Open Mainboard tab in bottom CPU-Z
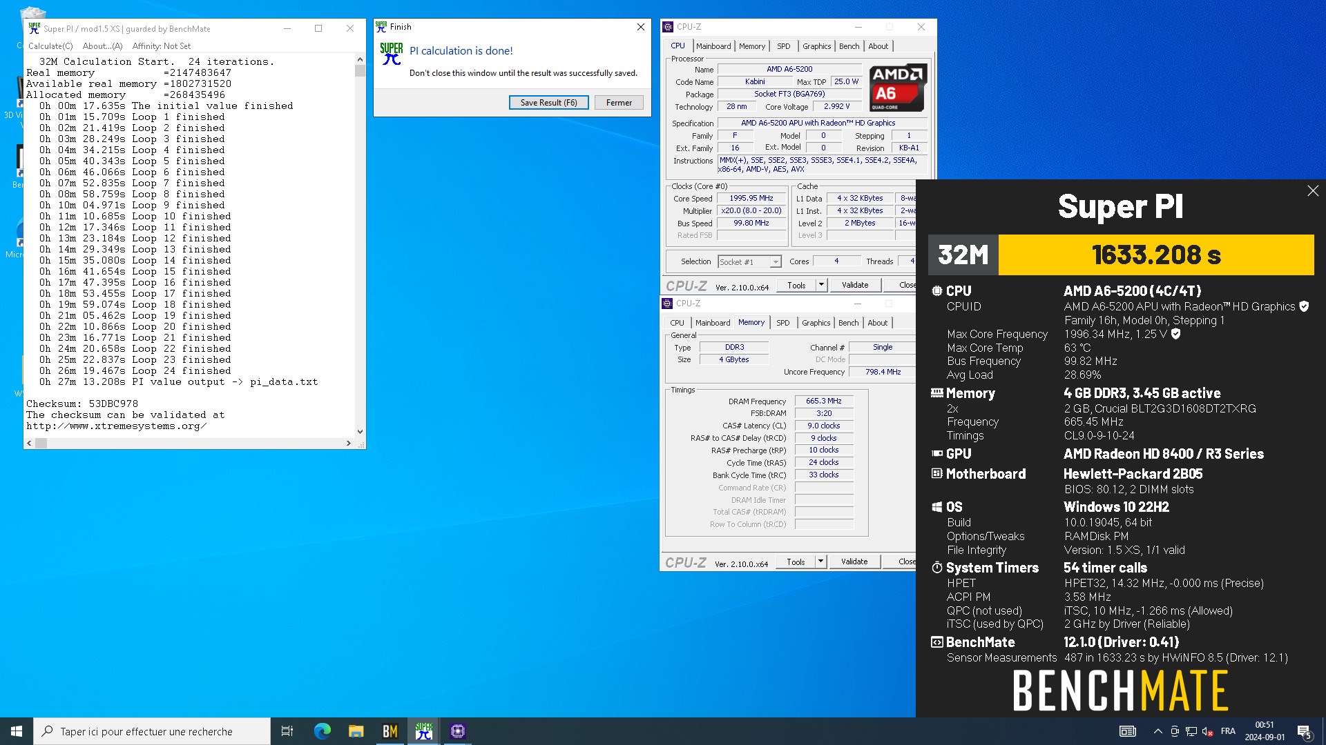 click(x=713, y=323)
